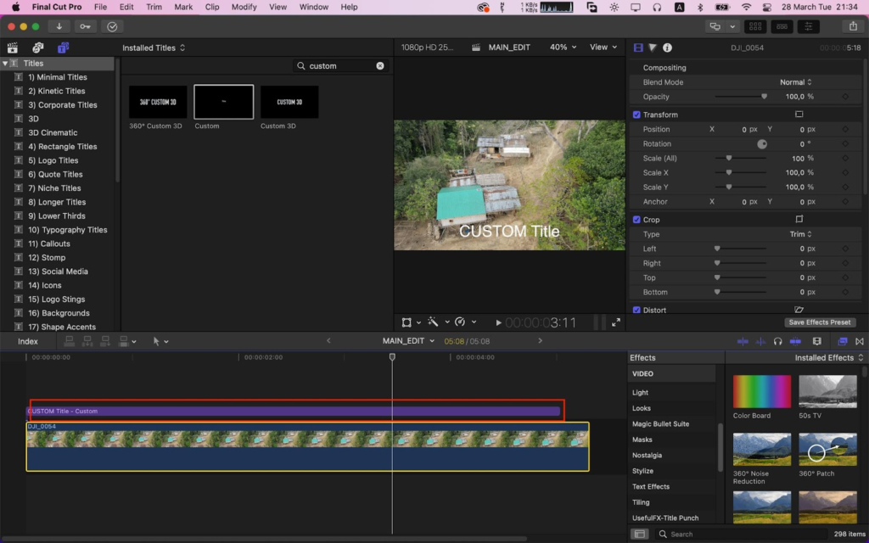
Task: Play the viewer clip
Action: point(498,322)
